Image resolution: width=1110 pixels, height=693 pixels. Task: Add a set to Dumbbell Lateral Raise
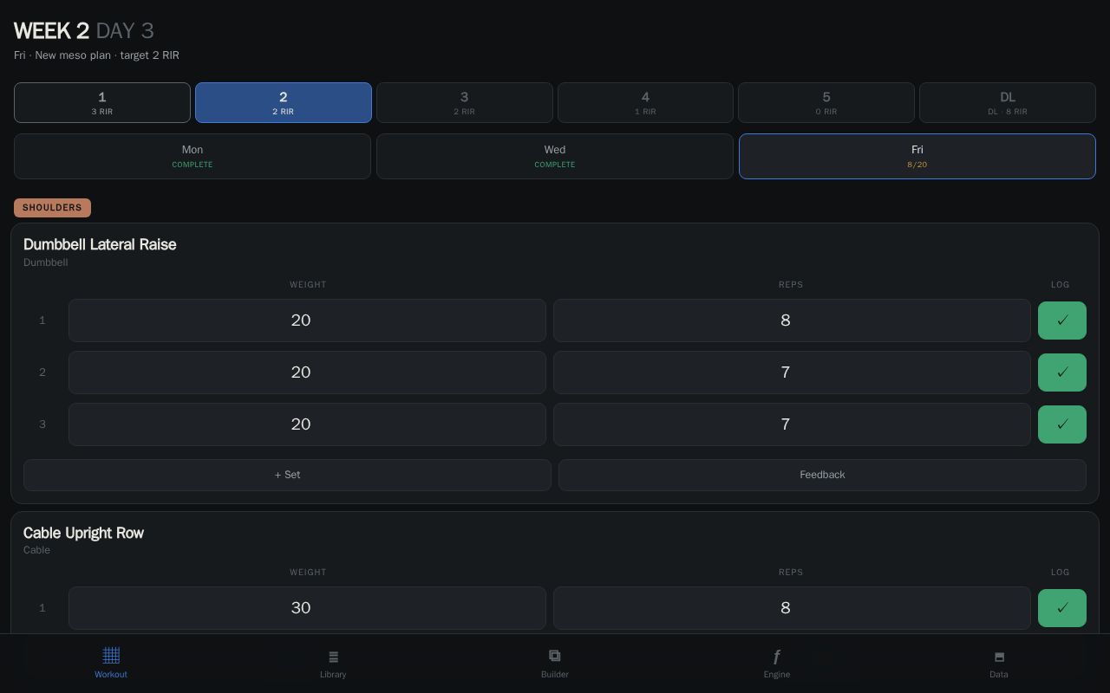click(287, 475)
